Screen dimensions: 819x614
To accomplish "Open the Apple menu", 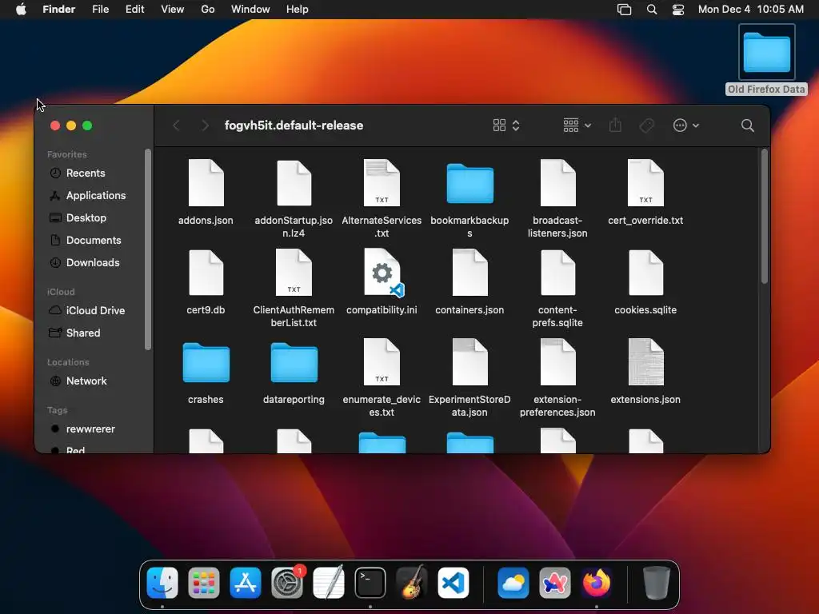I will (x=21, y=10).
